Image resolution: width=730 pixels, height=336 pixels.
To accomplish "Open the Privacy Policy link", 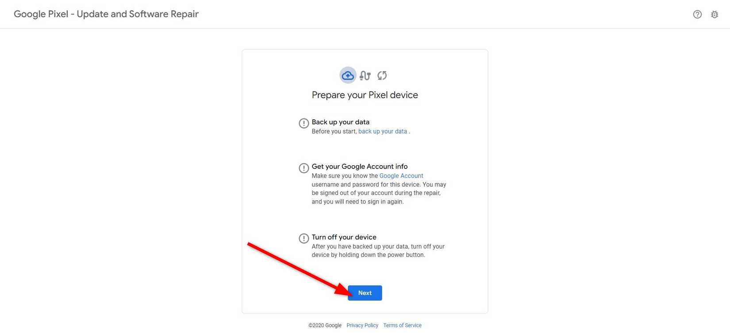I will click(362, 325).
